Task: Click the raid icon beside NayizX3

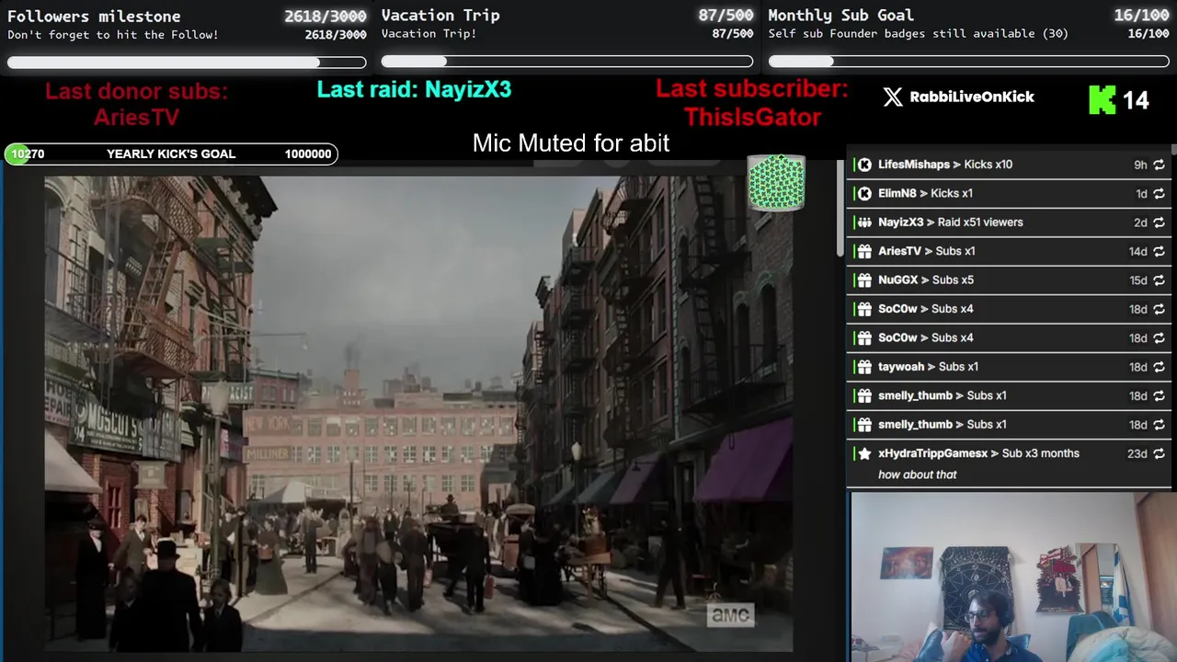Action: [x=864, y=223]
